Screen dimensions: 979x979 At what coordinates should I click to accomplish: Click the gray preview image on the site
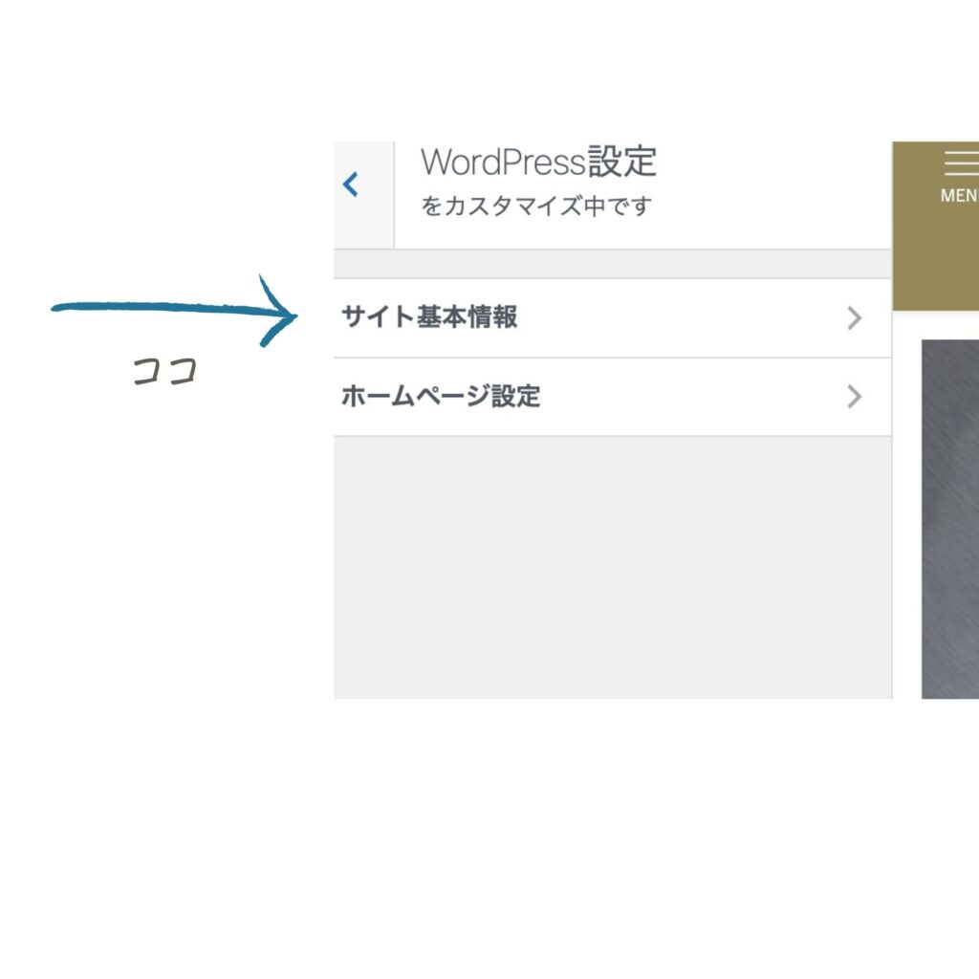click(950, 519)
